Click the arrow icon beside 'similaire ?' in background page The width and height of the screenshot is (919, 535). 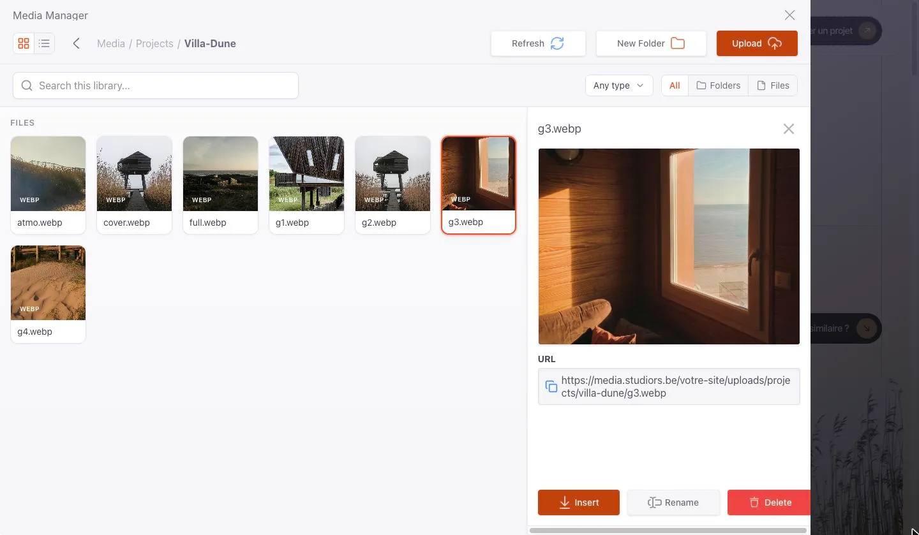point(866,328)
